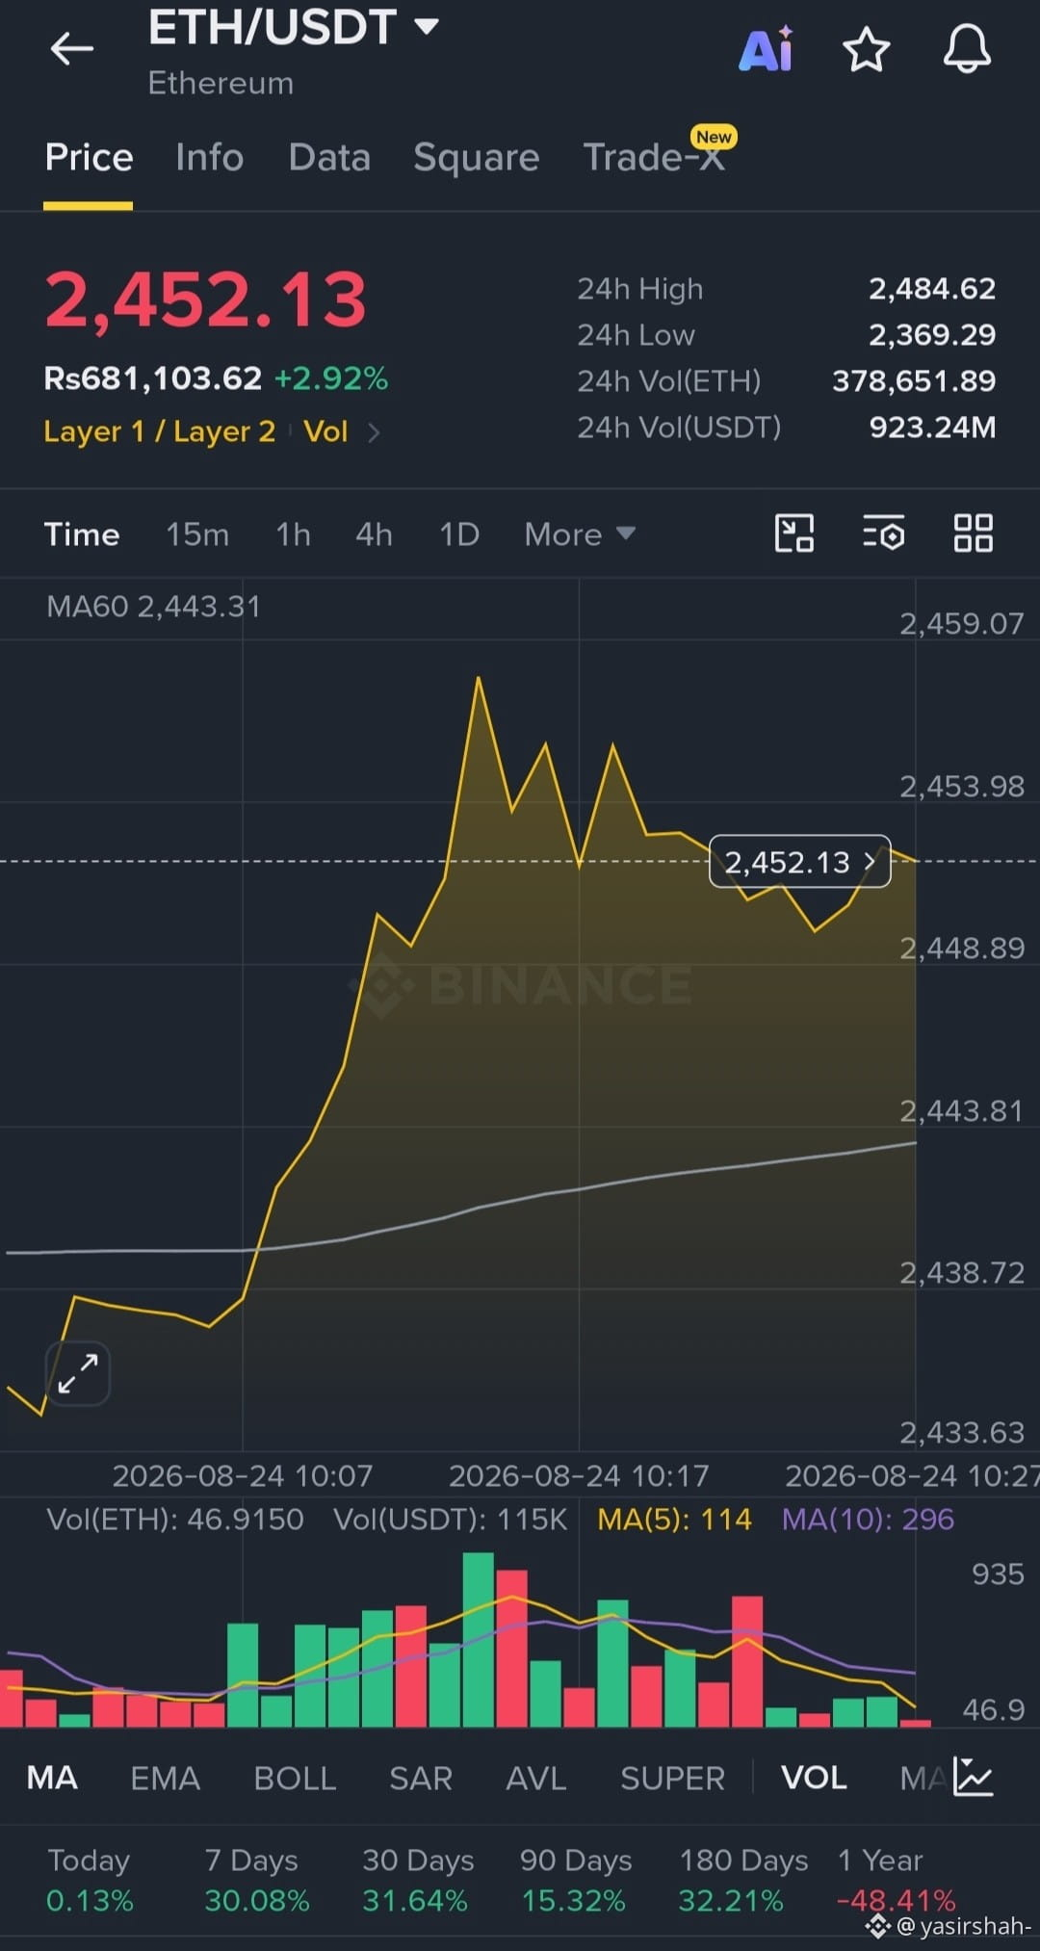This screenshot has height=1951, width=1040.
Task: Open the chart grid layout icon
Action: pos(973,533)
